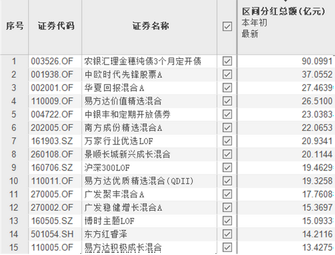
Task: Open fund name 东方红睿泽
Action: (105, 234)
